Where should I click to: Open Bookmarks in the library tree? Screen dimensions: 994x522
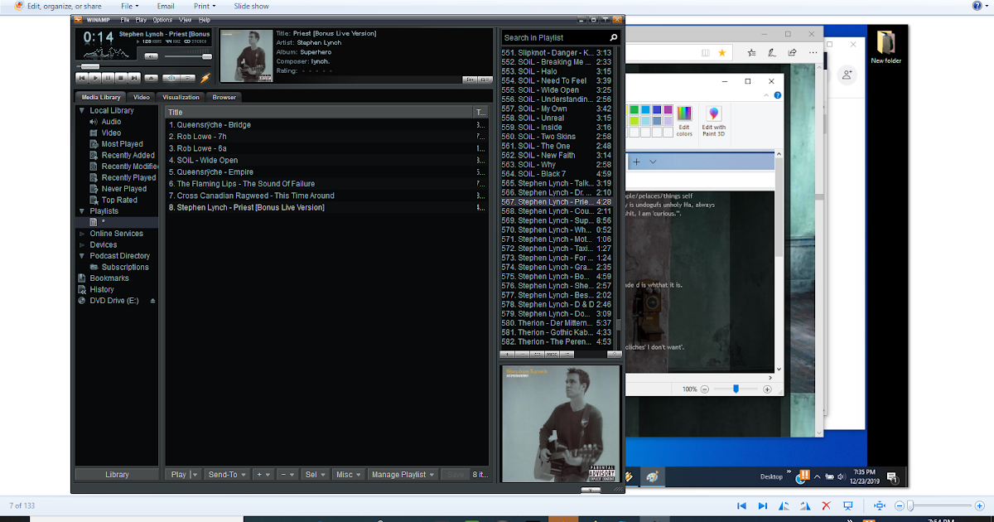point(109,278)
